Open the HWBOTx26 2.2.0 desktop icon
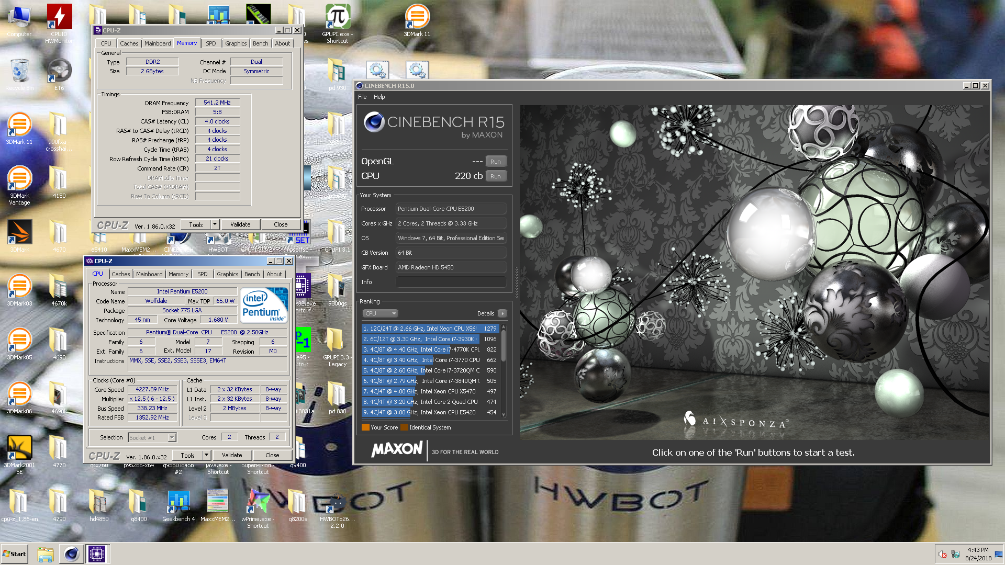This screenshot has width=1005, height=565. point(337,509)
